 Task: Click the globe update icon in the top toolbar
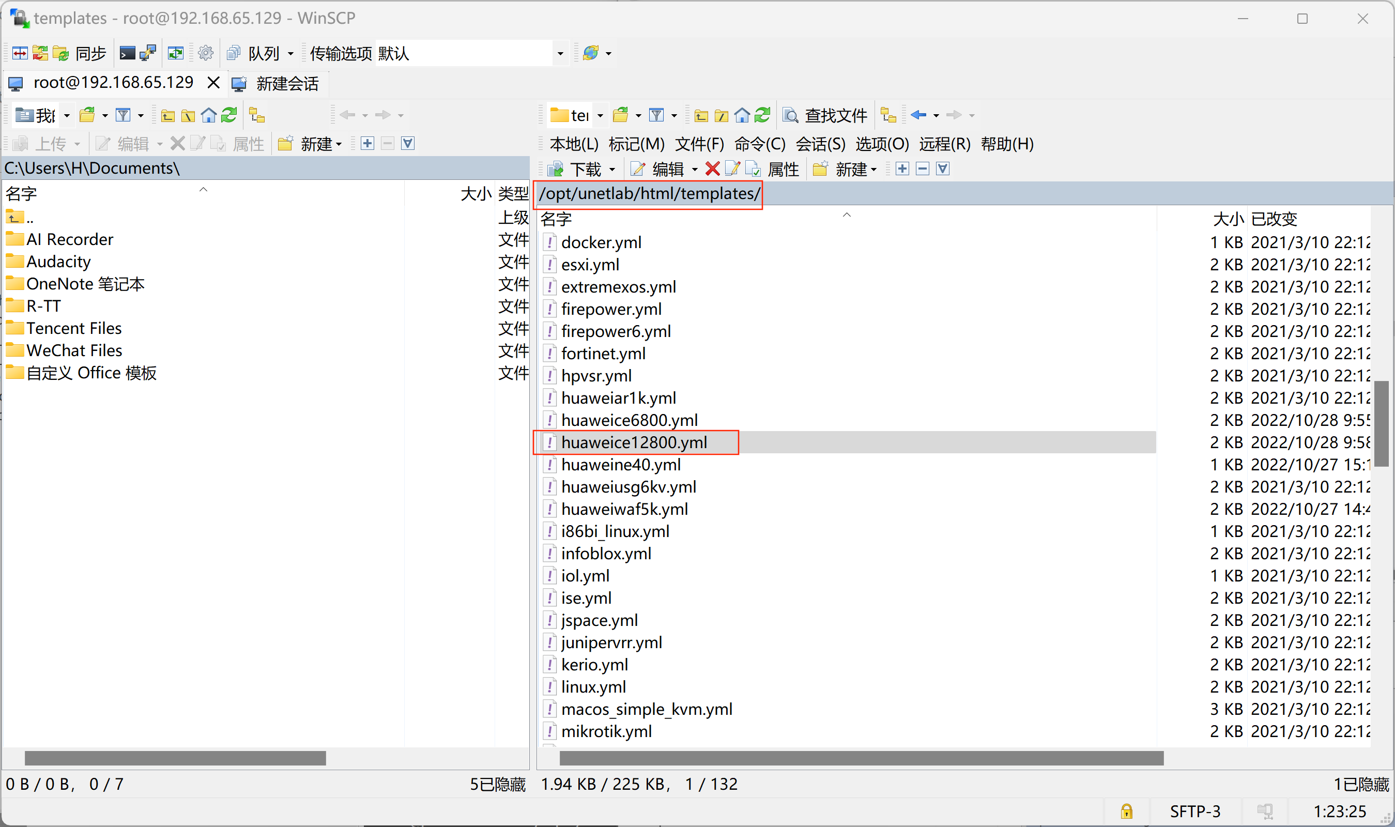pyautogui.click(x=591, y=53)
